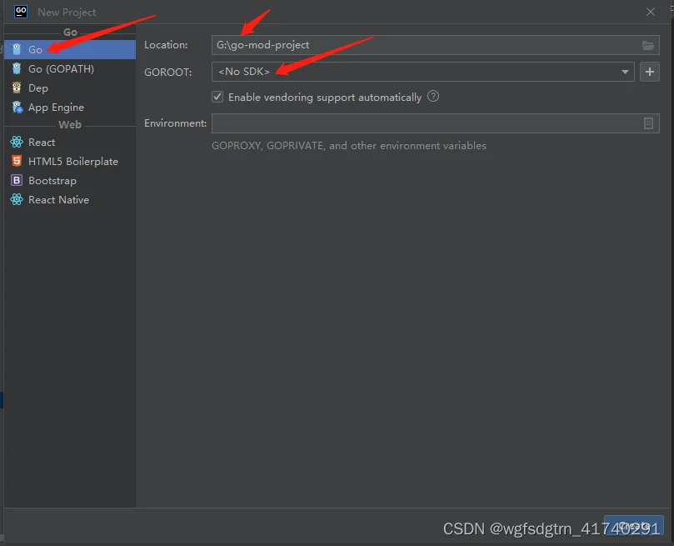Click the GOROOT label
This screenshot has width=674, height=546.
pos(168,73)
